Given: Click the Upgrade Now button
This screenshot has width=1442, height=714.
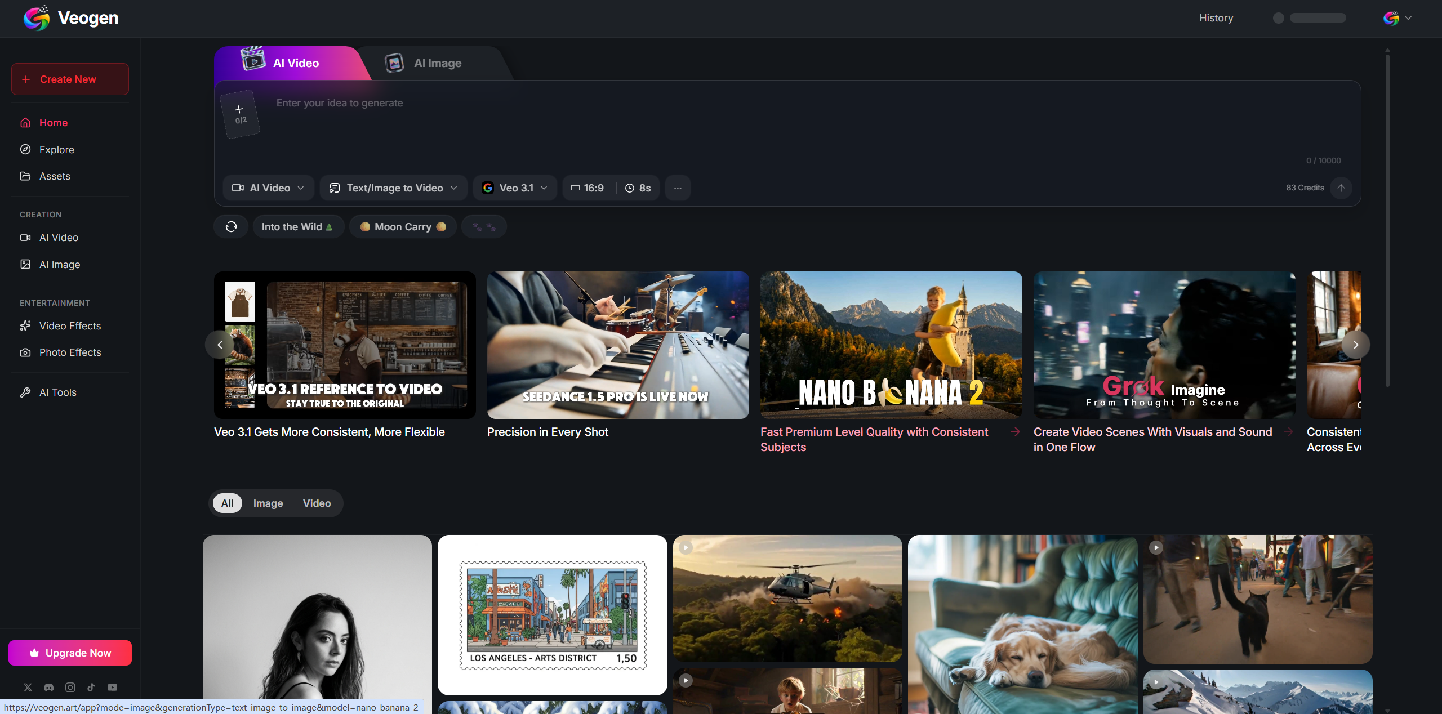Looking at the screenshot, I should tap(70, 653).
